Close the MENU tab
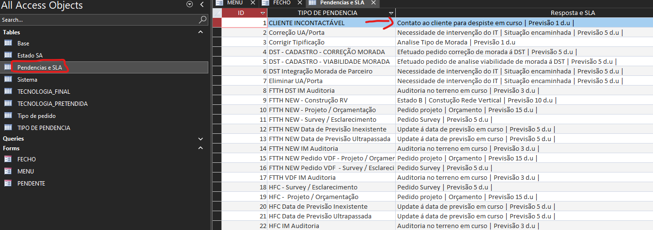 [252, 3]
